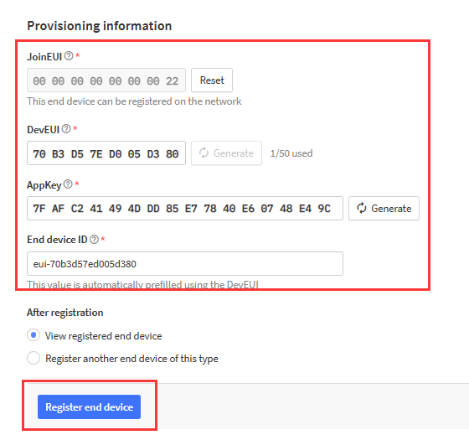
Task: Open the JoinEUI help question-mark icon
Action: coord(69,55)
